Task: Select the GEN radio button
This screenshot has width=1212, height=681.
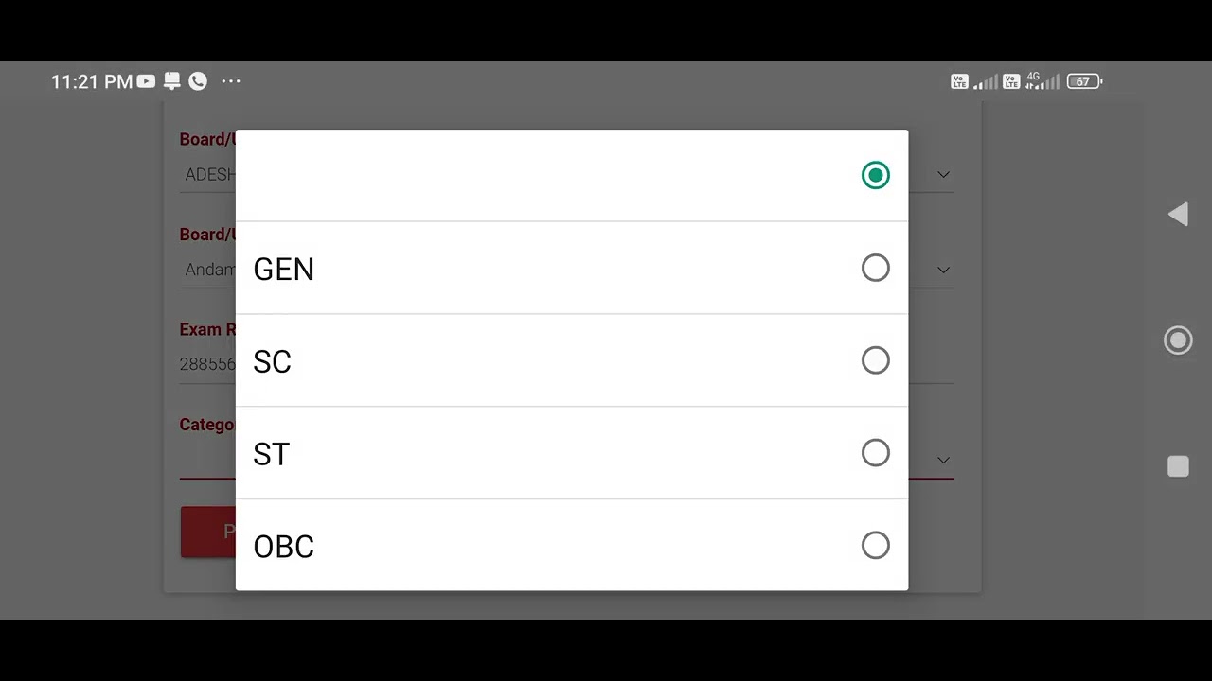Action: [x=876, y=268]
